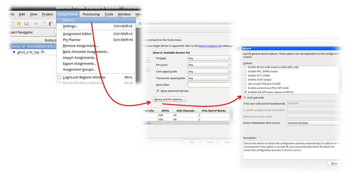Enable device-wide output enable (DEV_OE) checkbox
The width and height of the screenshot is (363, 172).
[x=245, y=67]
